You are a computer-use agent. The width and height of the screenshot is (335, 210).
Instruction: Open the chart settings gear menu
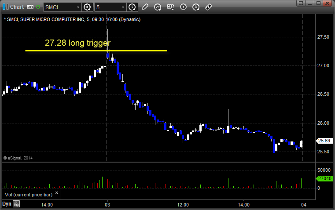tap(87, 7)
